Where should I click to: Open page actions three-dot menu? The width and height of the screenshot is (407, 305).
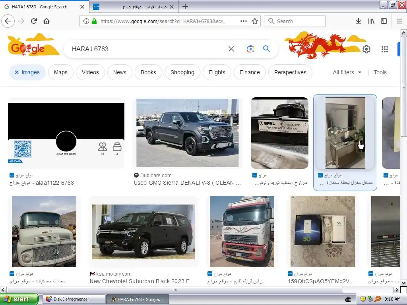[244, 21]
